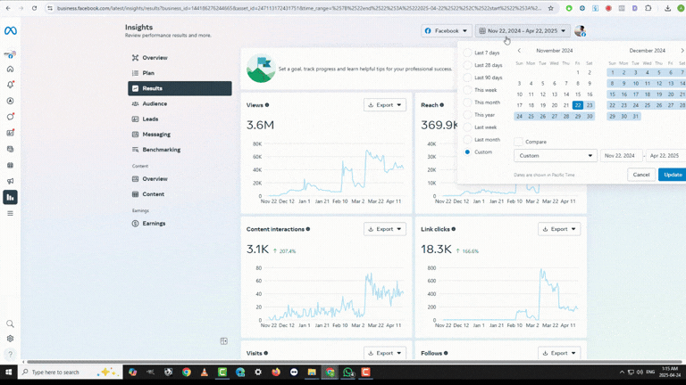Open Notifications bell in the sidebar

[x=11, y=85]
